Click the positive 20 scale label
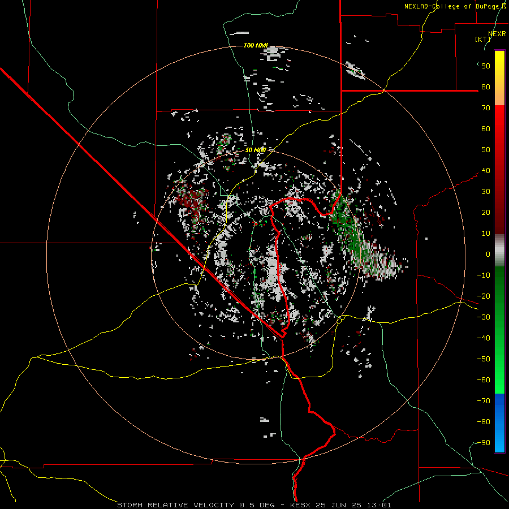The height and width of the screenshot is (509, 509). point(486,212)
